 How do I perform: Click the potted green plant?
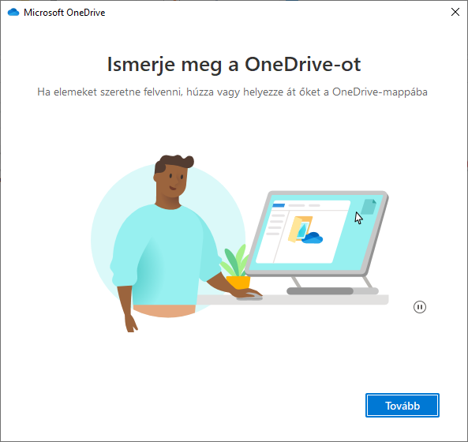pos(237,267)
